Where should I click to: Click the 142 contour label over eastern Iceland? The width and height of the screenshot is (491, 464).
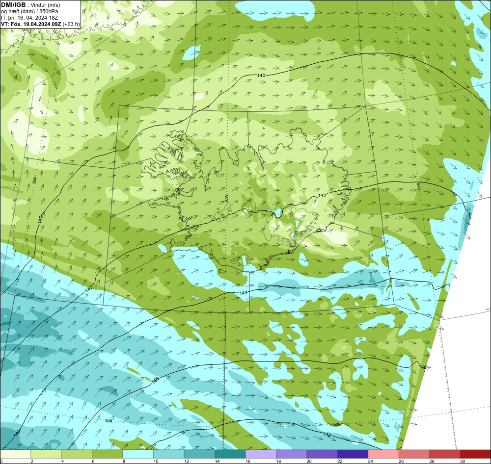click(322, 196)
